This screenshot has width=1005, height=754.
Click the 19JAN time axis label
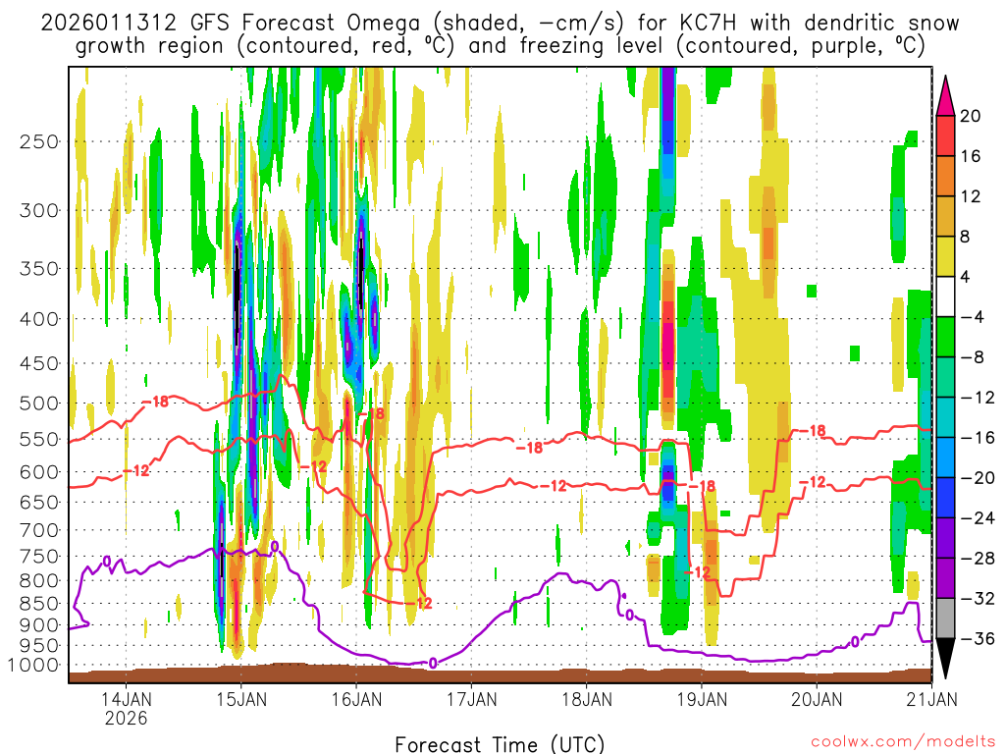click(702, 698)
